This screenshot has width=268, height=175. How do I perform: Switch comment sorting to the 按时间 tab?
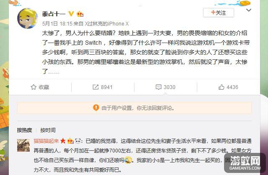(x=48, y=130)
